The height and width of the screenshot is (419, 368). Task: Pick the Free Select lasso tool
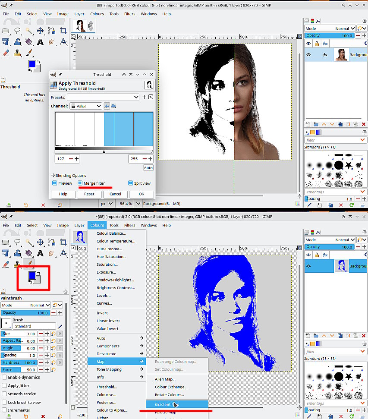tap(17, 31)
